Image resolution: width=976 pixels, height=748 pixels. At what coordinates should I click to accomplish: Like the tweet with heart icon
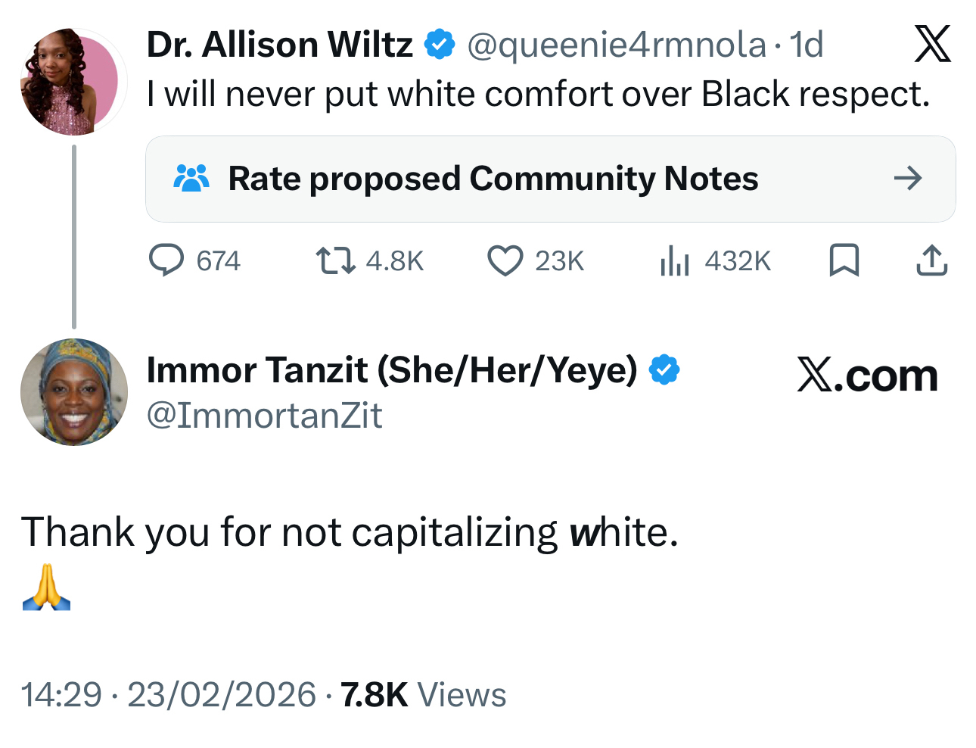click(505, 260)
